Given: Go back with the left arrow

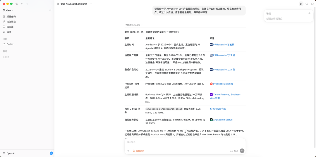Looking at the screenshot, I should point(22,4).
